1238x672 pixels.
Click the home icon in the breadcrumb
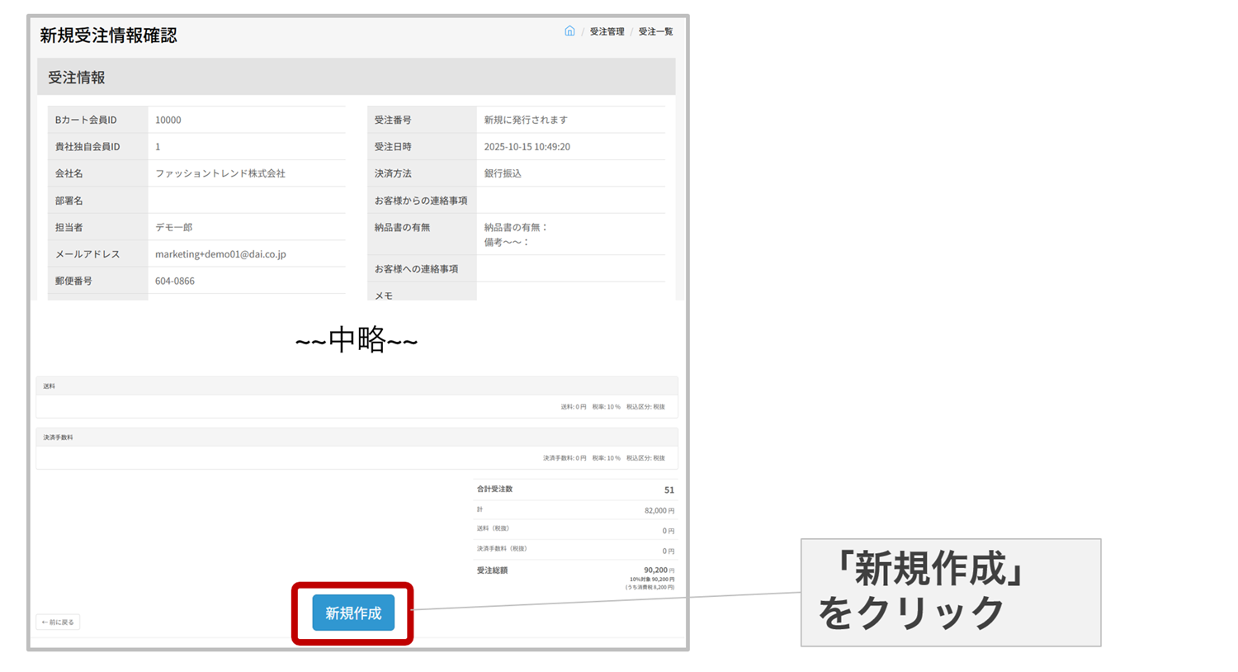pos(569,31)
